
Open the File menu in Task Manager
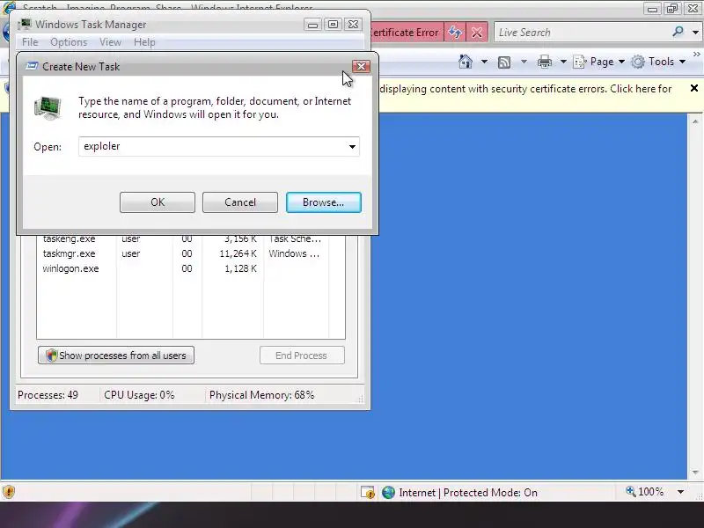(x=30, y=42)
